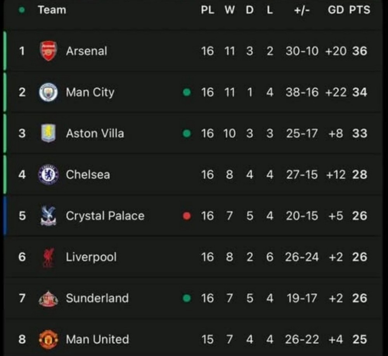Click the Chelsea club crest

(48, 175)
